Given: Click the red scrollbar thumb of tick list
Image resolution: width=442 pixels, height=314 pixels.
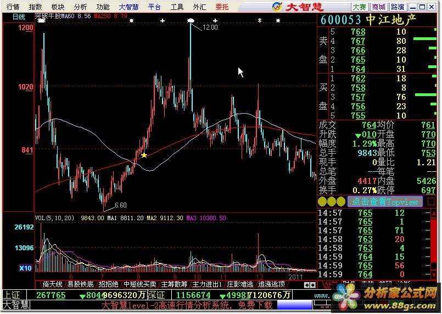Looking at the screenshot, I should pos(434,242).
